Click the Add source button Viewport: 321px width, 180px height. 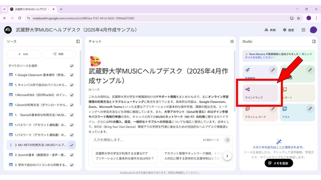[x=24, y=54]
